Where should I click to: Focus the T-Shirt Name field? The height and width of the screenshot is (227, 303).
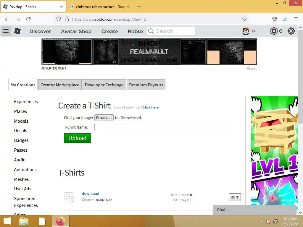162,127
